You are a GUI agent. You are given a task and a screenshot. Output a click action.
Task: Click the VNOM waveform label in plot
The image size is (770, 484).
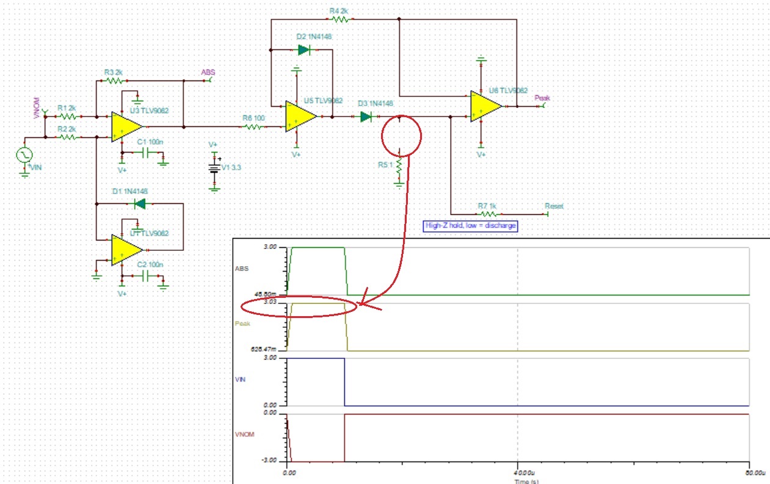[x=244, y=435]
